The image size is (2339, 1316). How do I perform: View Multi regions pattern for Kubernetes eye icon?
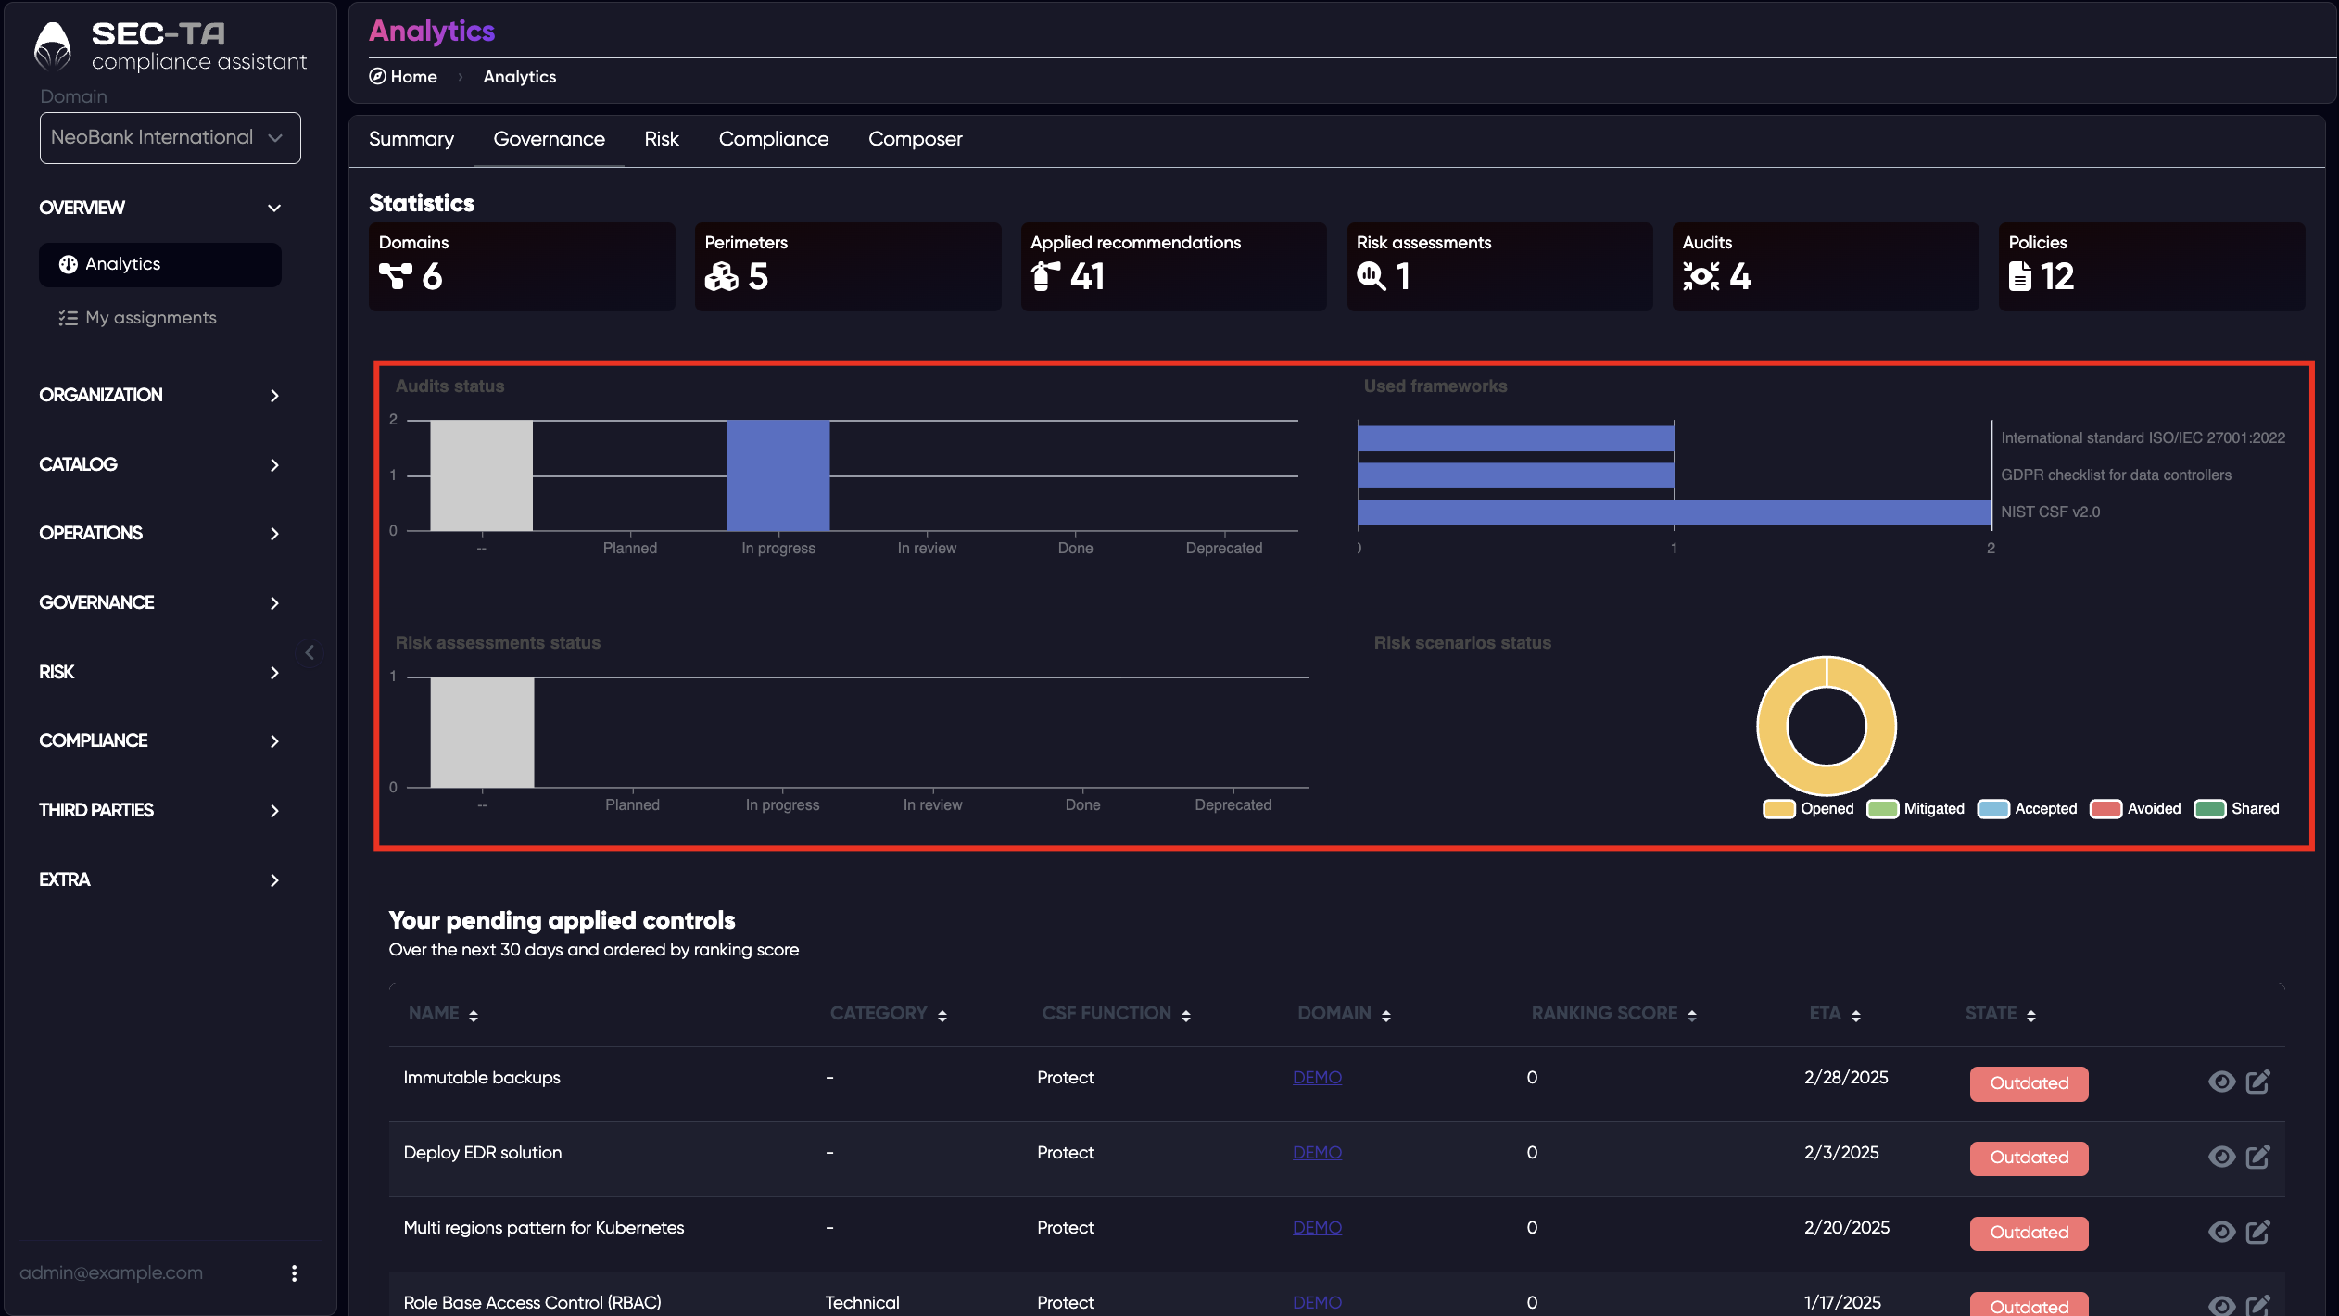2221,1232
